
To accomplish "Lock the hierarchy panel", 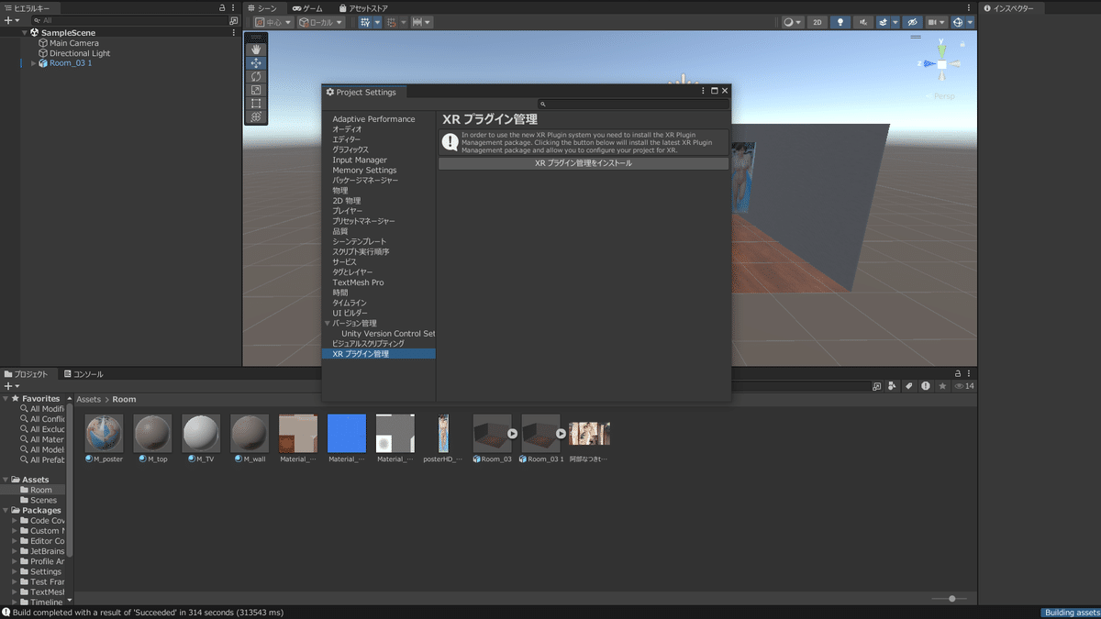I will click(x=222, y=7).
